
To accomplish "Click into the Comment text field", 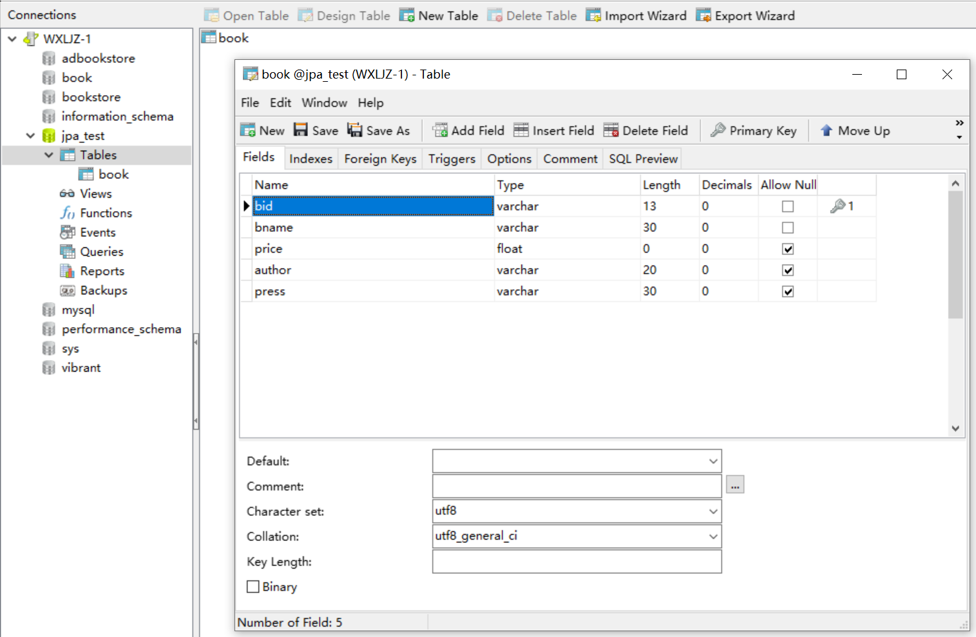I will (x=577, y=486).
